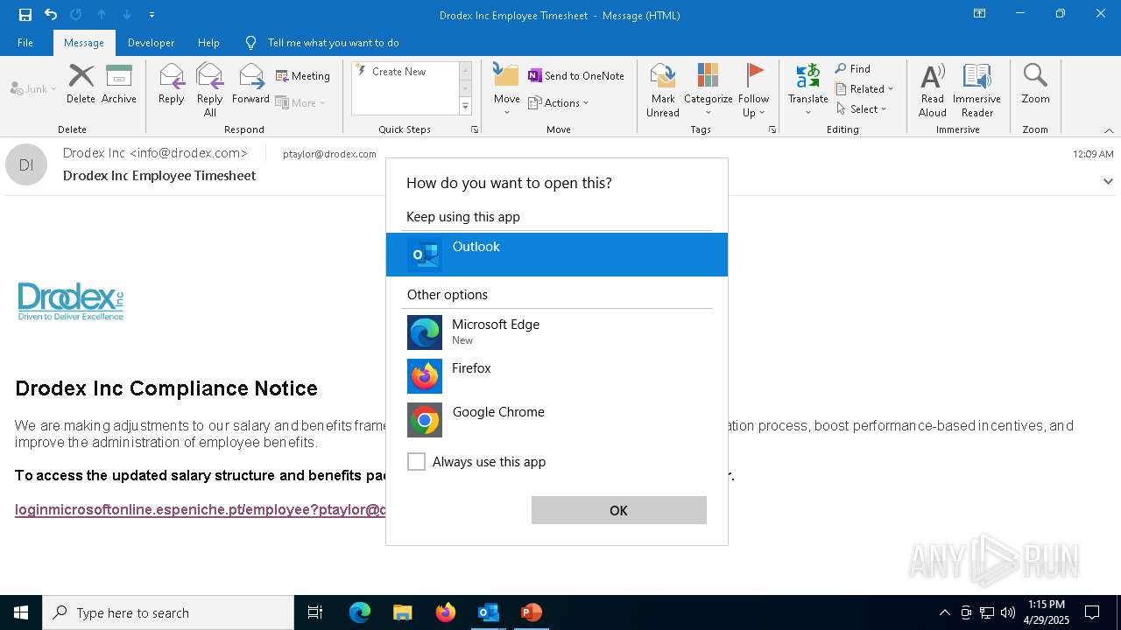Image resolution: width=1121 pixels, height=630 pixels.
Task: Click the Previous Item up arrow
Action: (x=102, y=14)
